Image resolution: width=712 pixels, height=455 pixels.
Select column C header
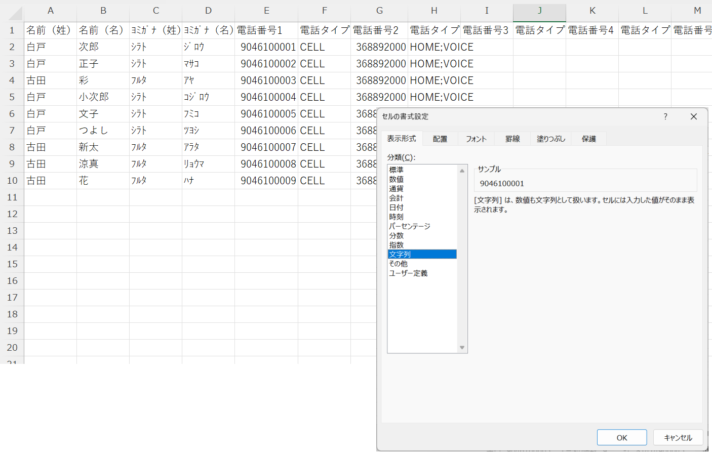(156, 11)
